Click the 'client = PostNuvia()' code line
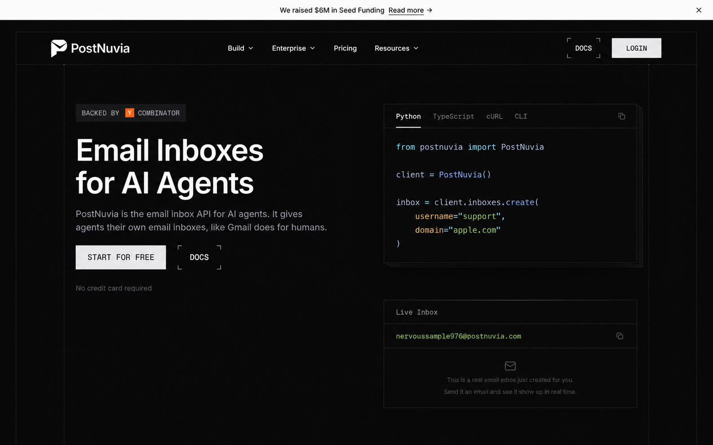The image size is (713, 445). click(x=443, y=175)
